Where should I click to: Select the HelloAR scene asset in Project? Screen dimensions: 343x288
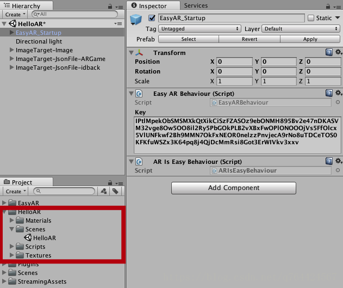pos(45,238)
